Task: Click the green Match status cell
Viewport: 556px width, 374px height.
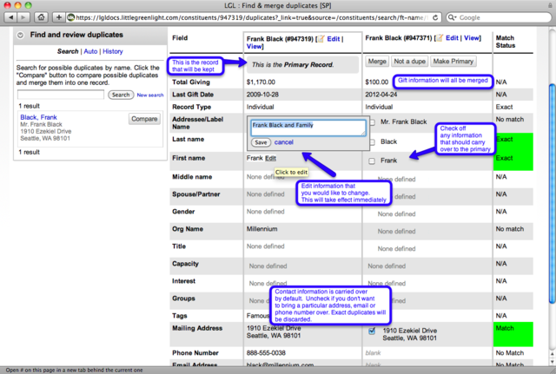Action: coord(513,334)
